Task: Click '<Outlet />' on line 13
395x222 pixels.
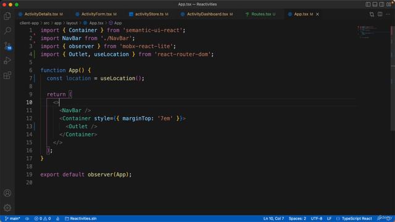Action: click(x=81, y=126)
